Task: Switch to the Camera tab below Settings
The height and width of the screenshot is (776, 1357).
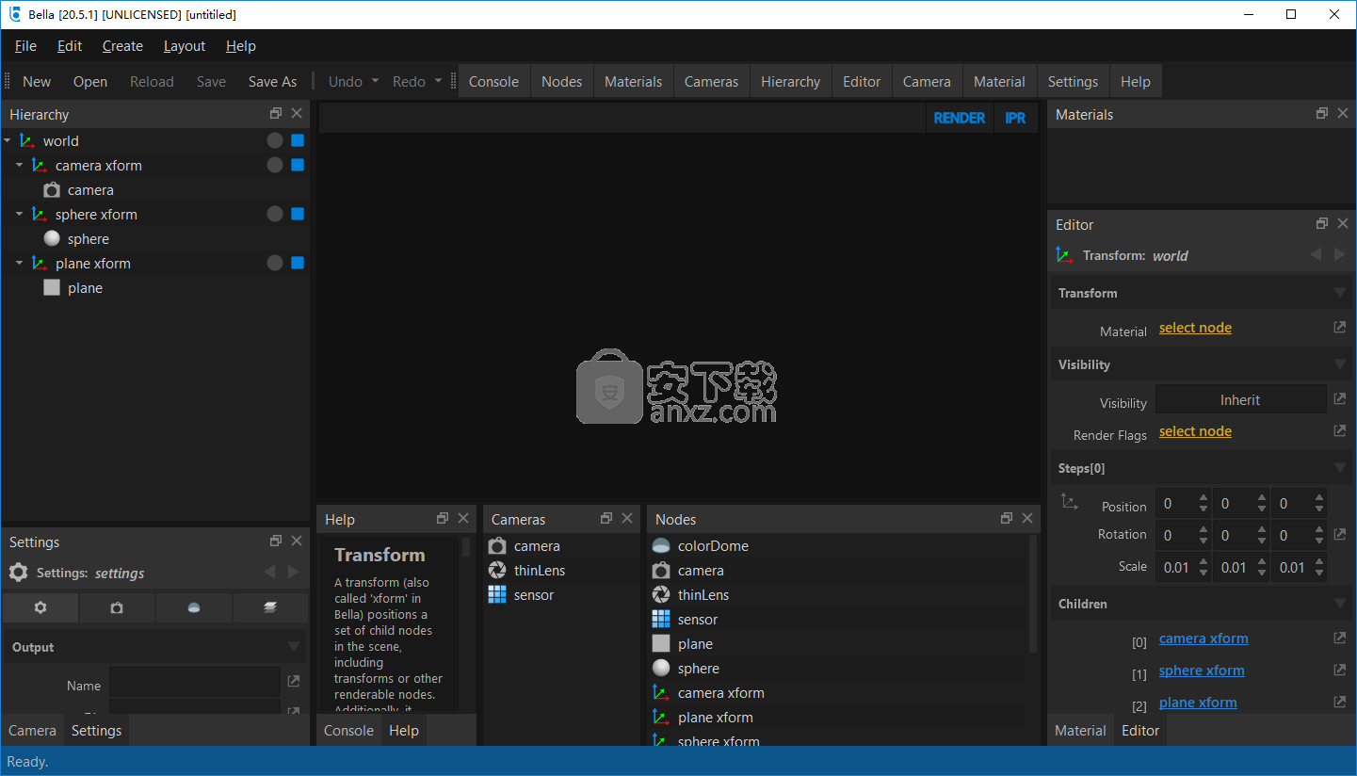Action: 33,731
